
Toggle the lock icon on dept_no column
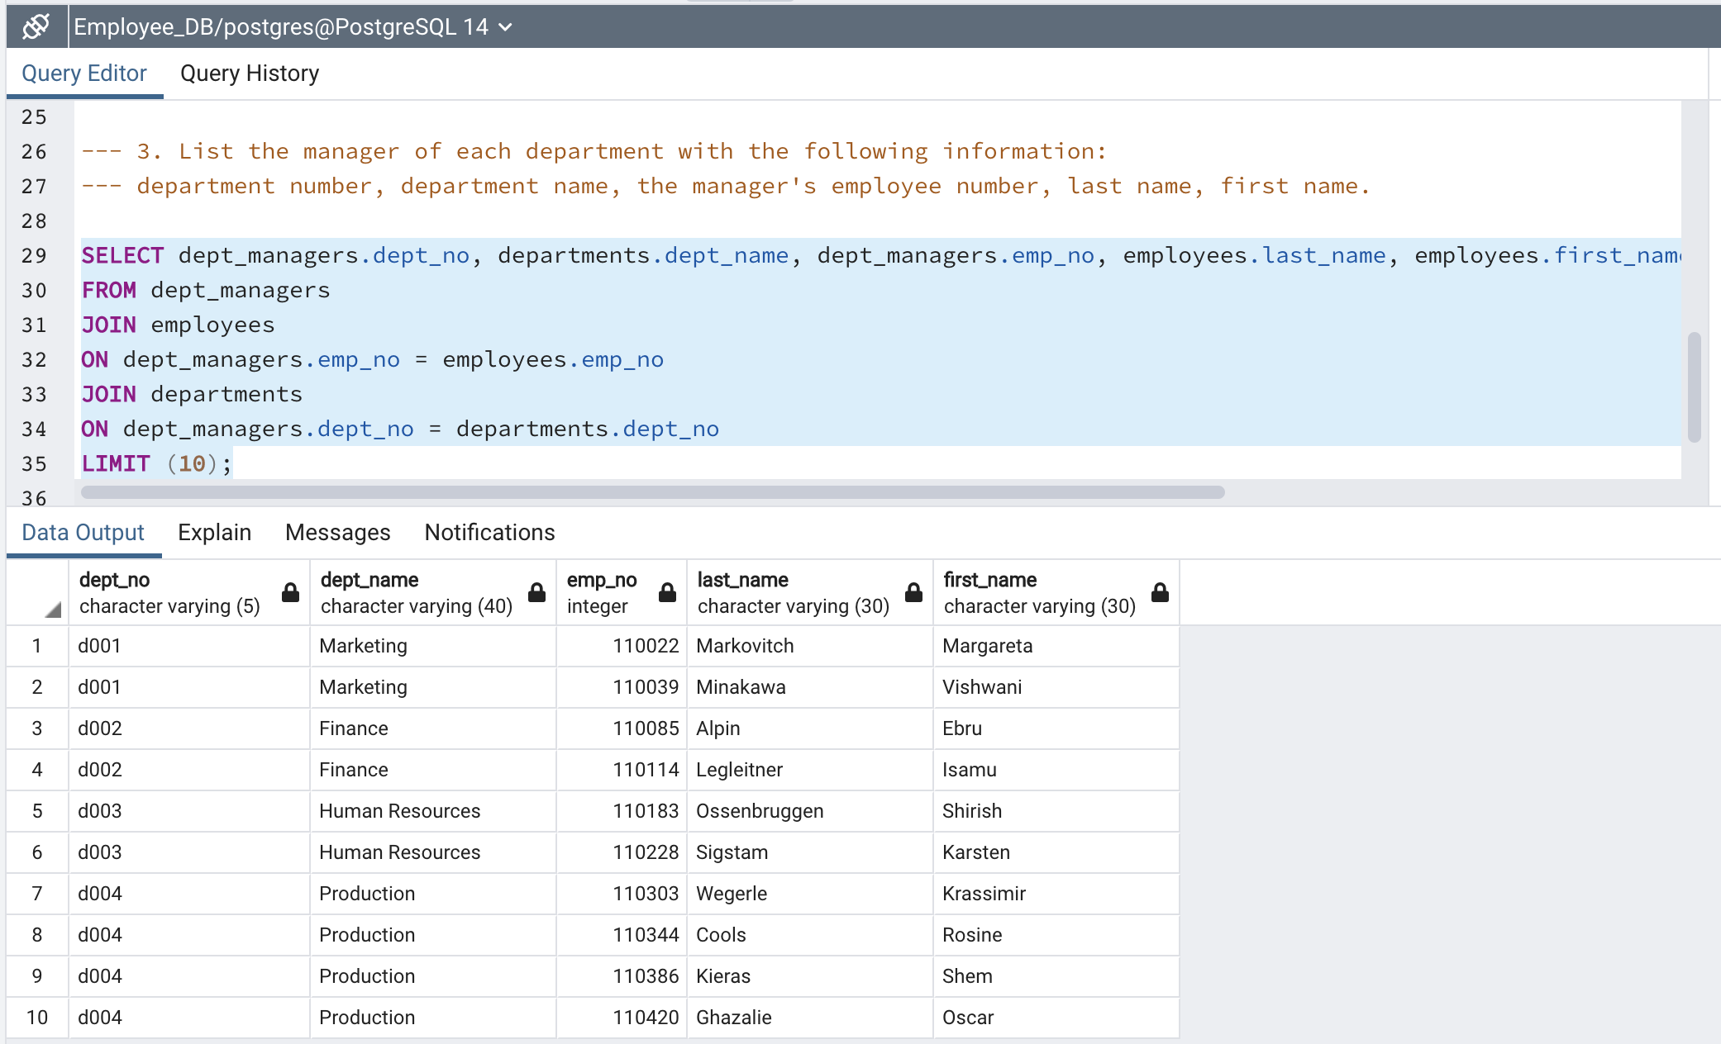[x=290, y=591]
